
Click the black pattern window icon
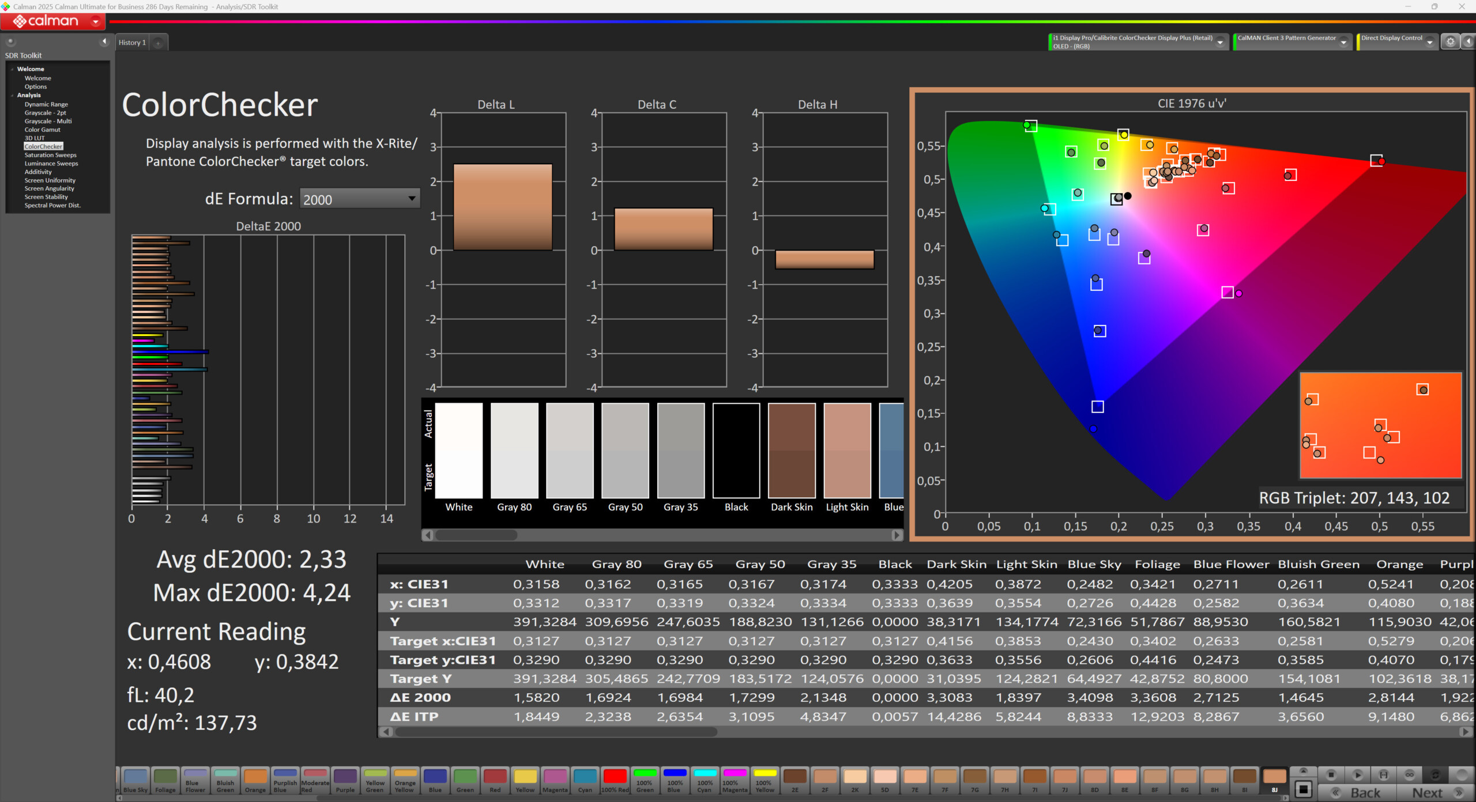click(x=1303, y=789)
